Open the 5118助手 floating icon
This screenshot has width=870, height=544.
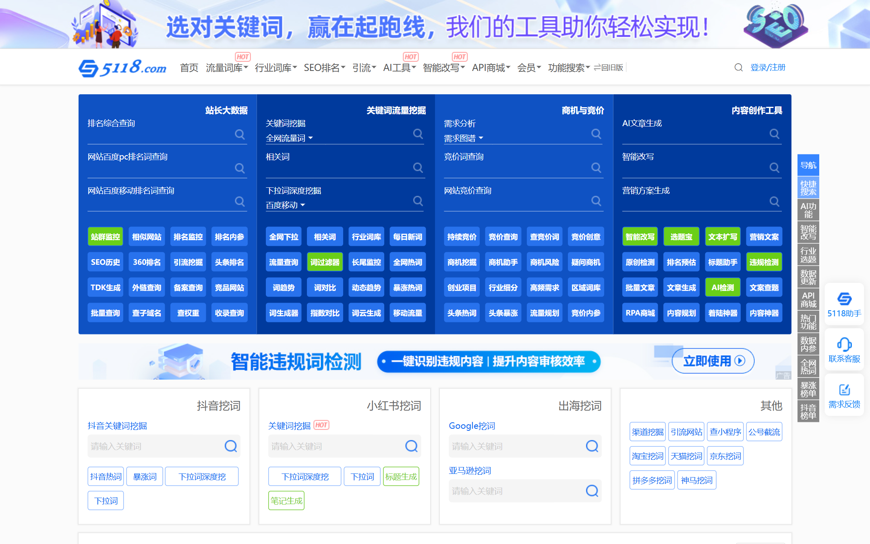844,305
